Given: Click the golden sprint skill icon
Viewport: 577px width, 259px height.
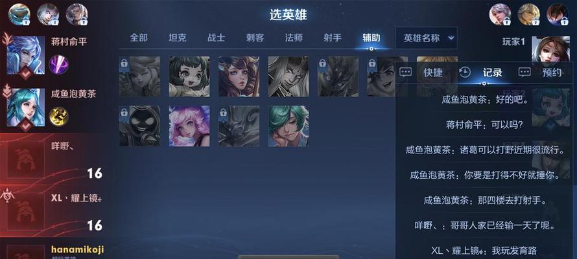Looking at the screenshot, I should point(58,117).
